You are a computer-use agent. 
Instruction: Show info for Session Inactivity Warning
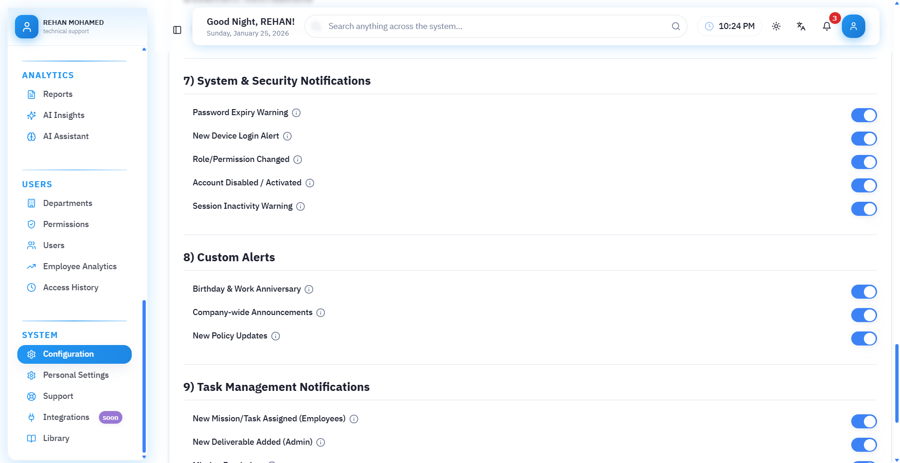300,206
